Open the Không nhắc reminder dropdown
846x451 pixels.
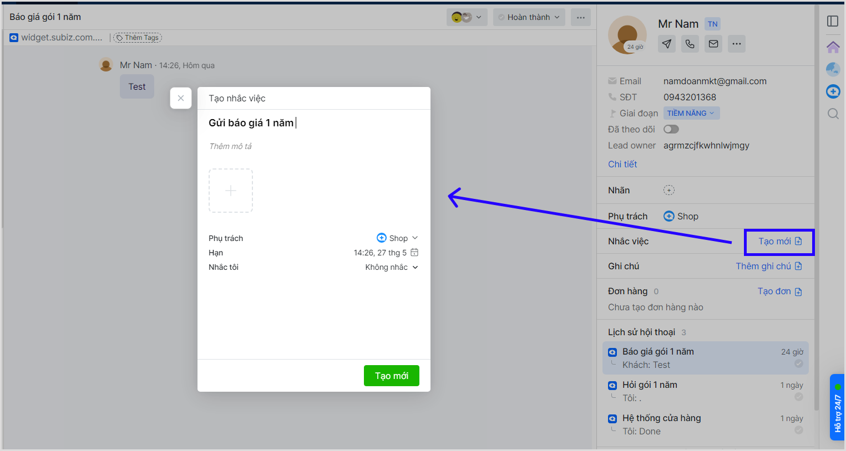392,267
